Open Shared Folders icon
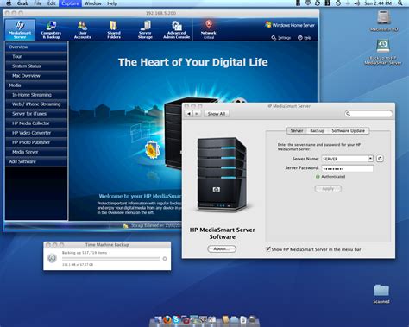 click(x=114, y=29)
